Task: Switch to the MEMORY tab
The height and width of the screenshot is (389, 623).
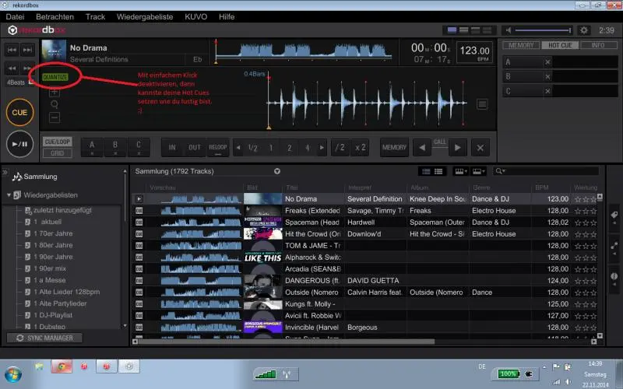Action: pos(521,46)
